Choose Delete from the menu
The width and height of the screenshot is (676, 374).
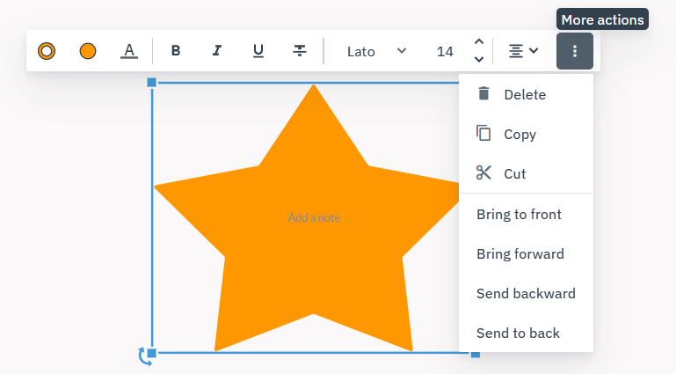[526, 94]
